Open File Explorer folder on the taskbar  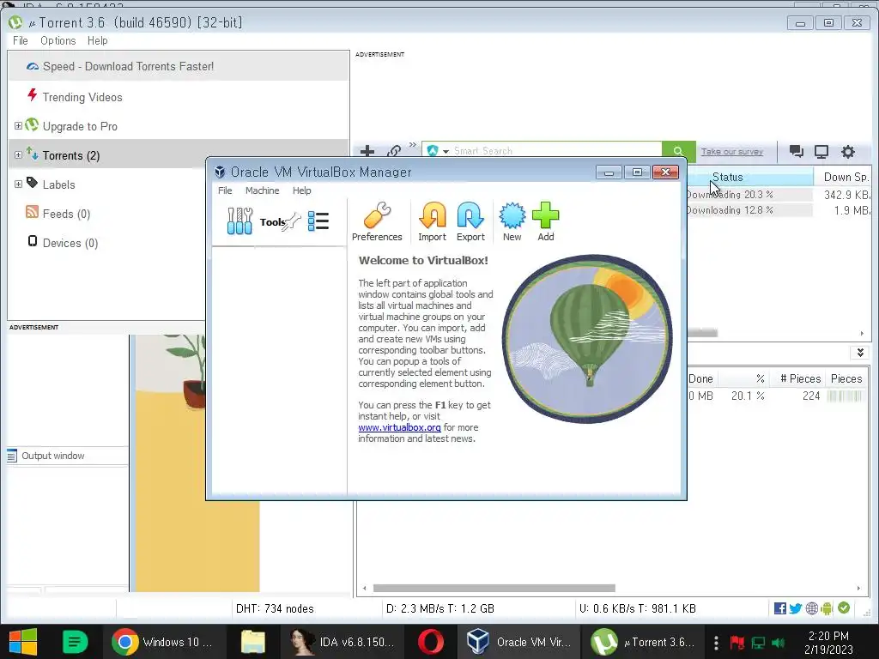[253, 642]
